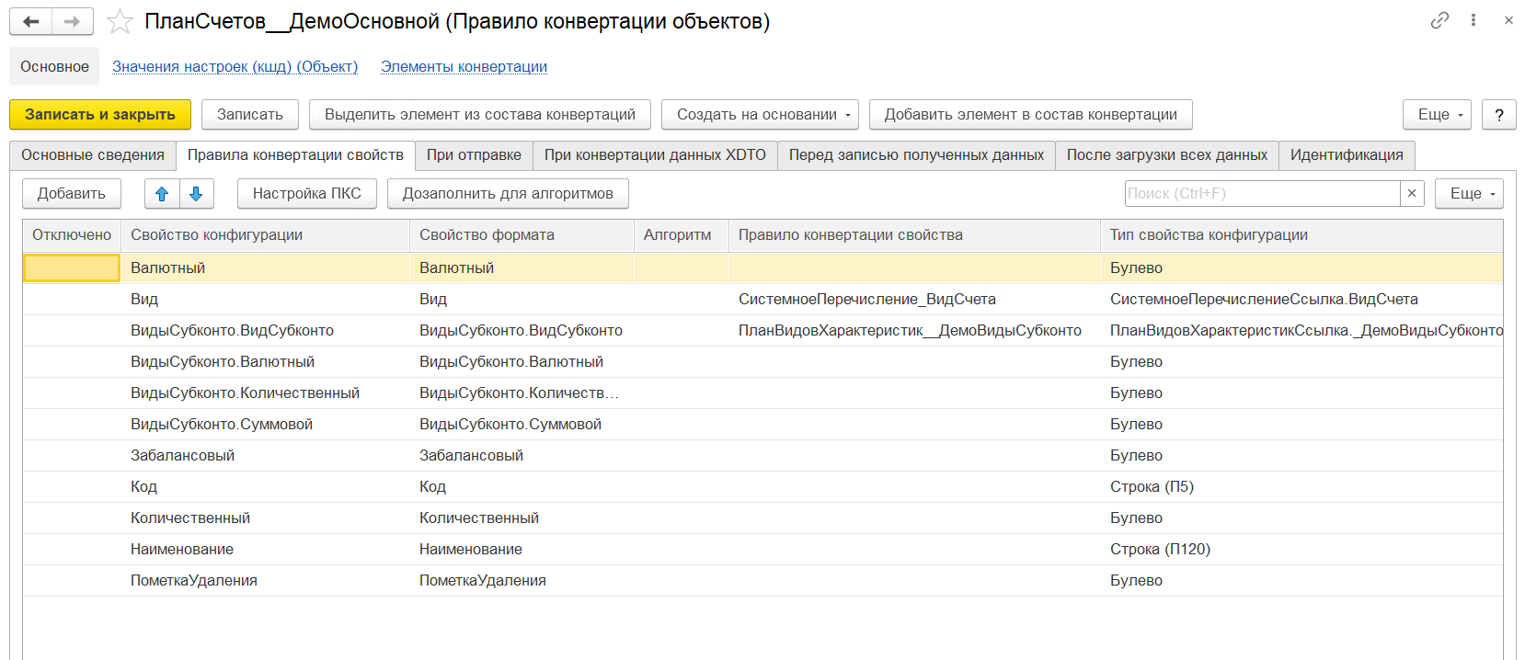Select ВидыСубконто.Валютный in the configuration column
This screenshot has height=660, width=1525.
(265, 361)
